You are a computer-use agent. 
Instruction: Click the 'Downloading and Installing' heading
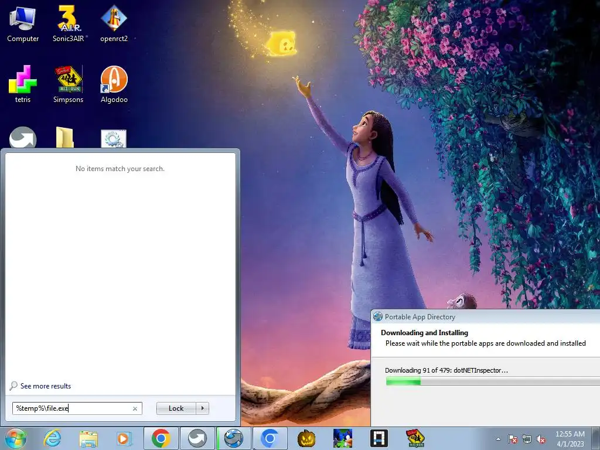point(424,333)
